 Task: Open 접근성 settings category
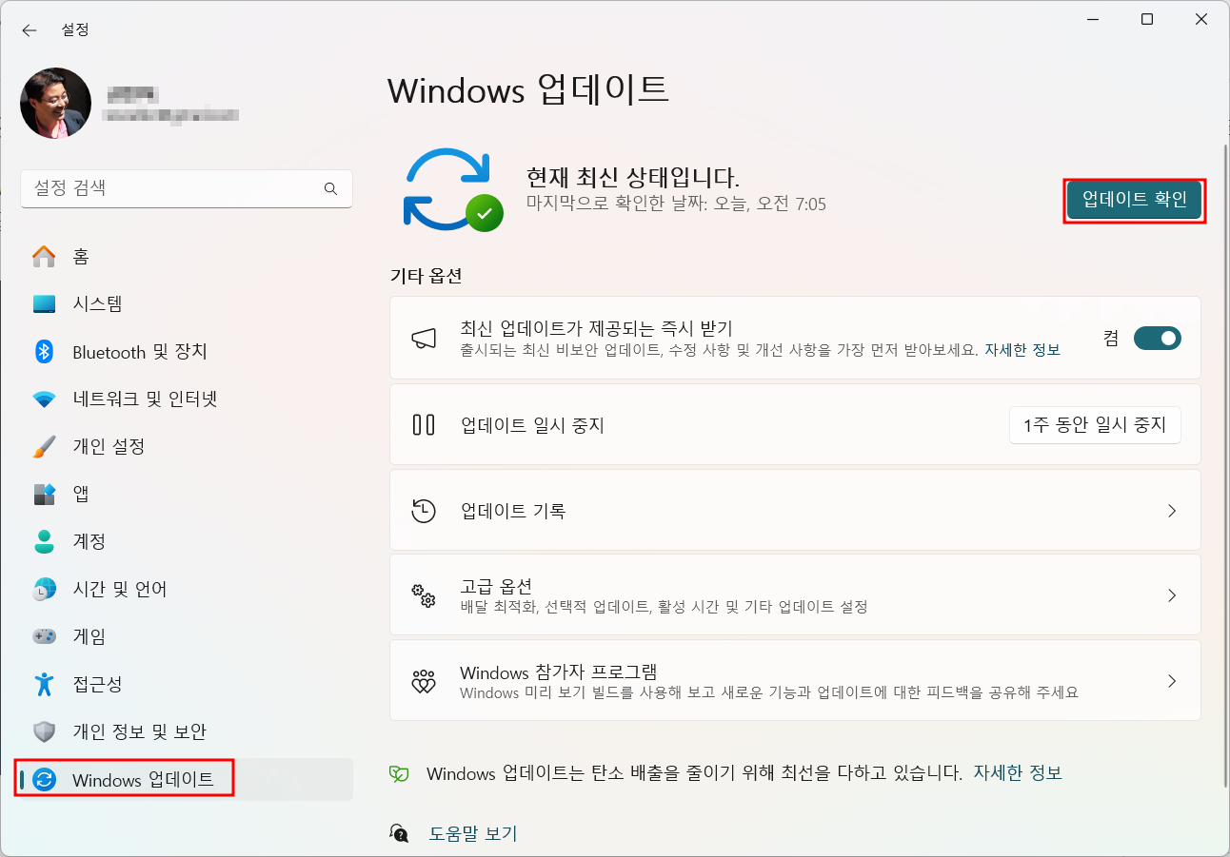(x=187, y=684)
